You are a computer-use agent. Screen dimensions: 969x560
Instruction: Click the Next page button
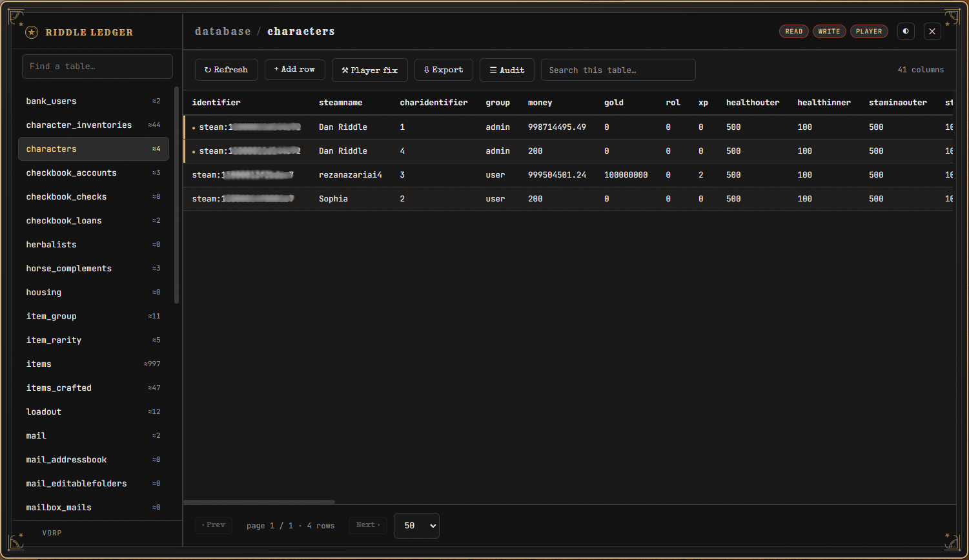368,525
